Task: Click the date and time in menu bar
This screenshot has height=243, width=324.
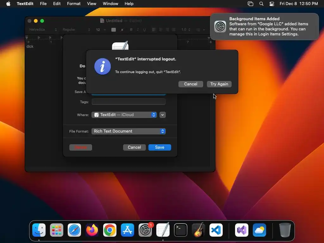Action: 299,4
